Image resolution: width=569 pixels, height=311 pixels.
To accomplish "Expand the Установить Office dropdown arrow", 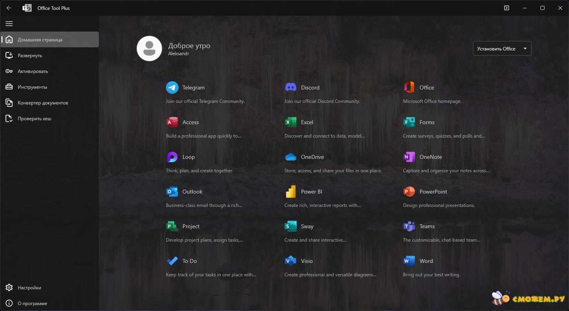I will click(x=525, y=48).
